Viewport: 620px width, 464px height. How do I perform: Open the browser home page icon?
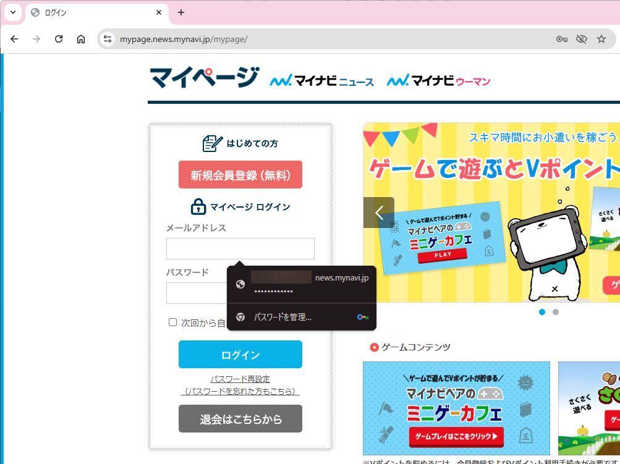pyautogui.click(x=80, y=39)
